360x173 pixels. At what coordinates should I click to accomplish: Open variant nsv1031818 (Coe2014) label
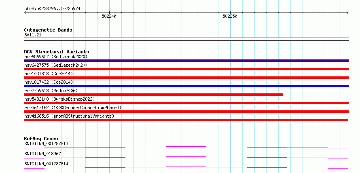coord(49,74)
